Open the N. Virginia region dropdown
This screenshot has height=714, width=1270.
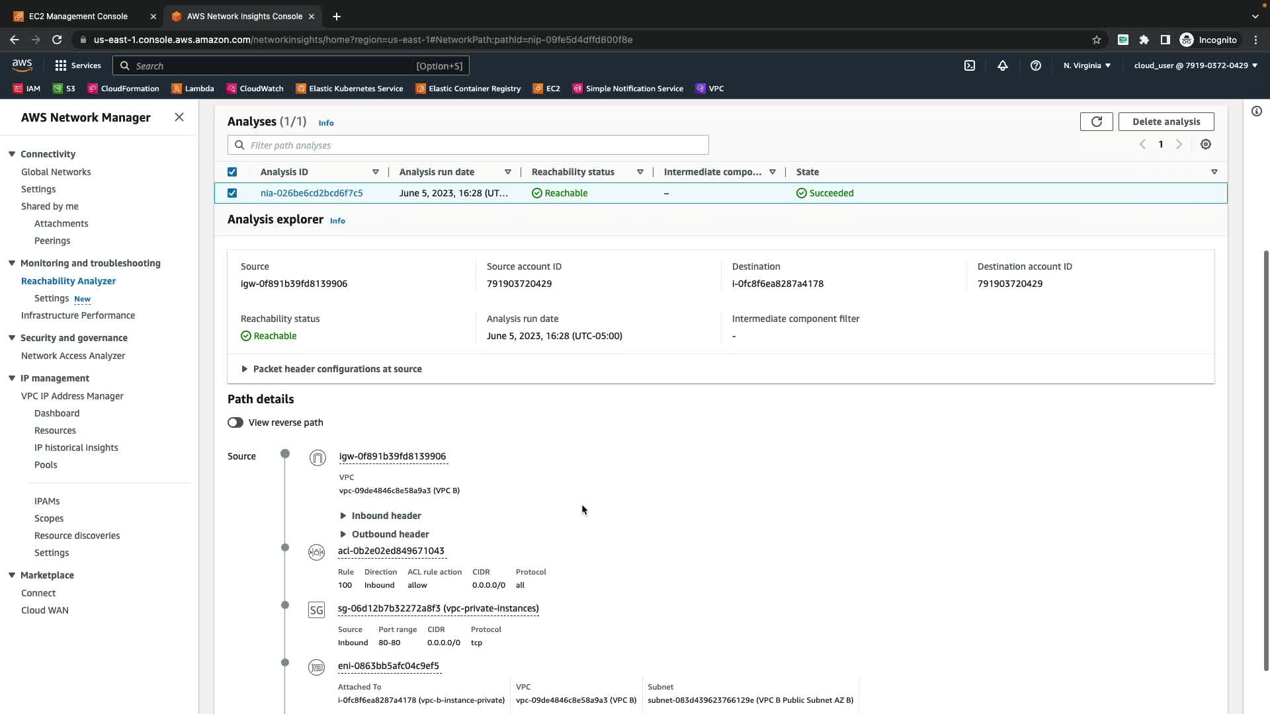[x=1087, y=65]
